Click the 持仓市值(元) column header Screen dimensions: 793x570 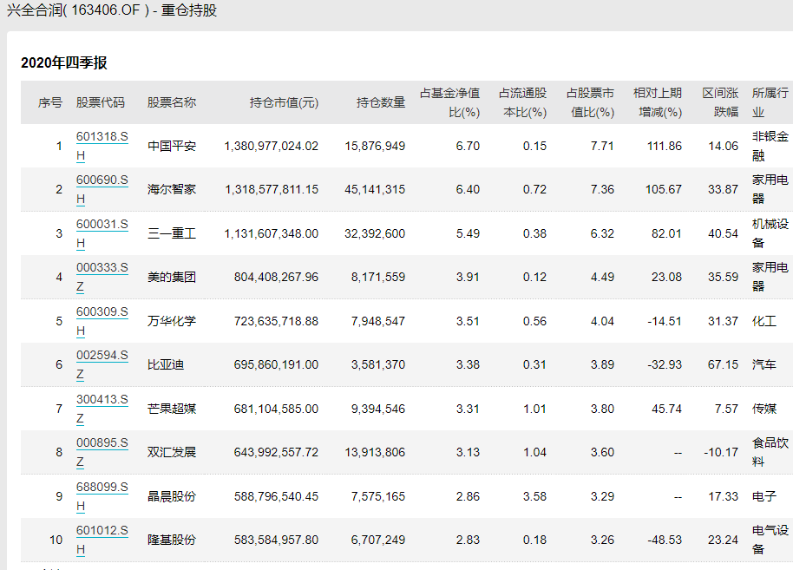(x=284, y=102)
